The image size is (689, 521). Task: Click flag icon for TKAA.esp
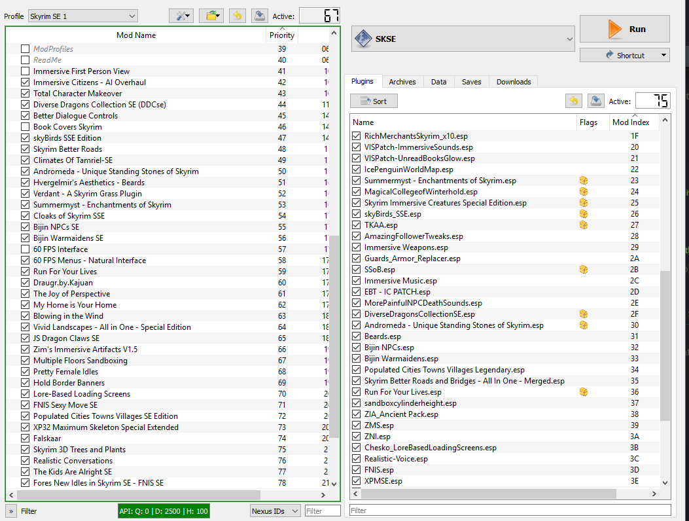584,225
